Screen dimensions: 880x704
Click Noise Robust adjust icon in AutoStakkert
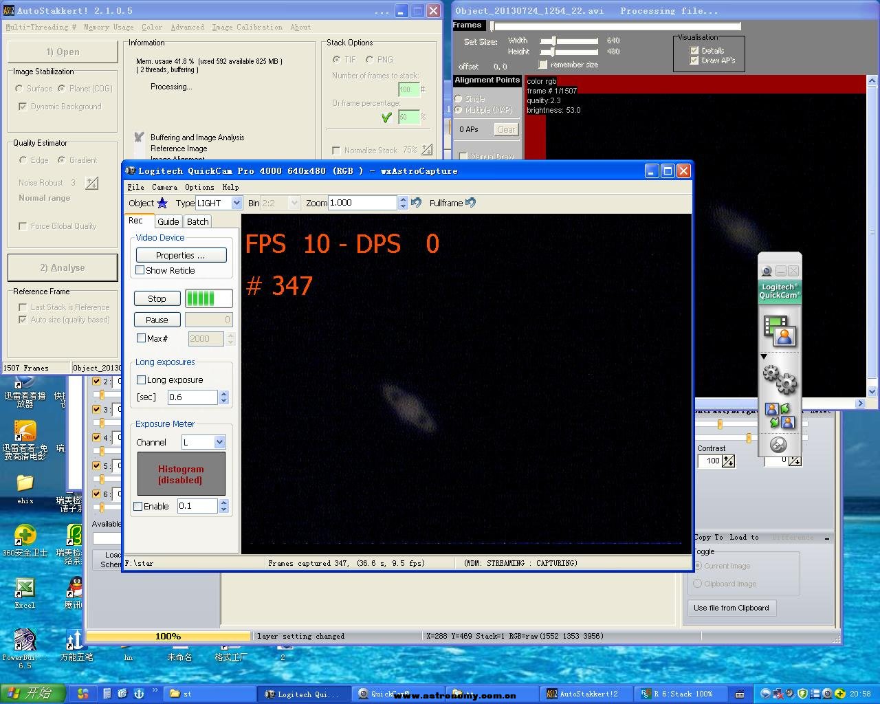pyautogui.click(x=91, y=183)
